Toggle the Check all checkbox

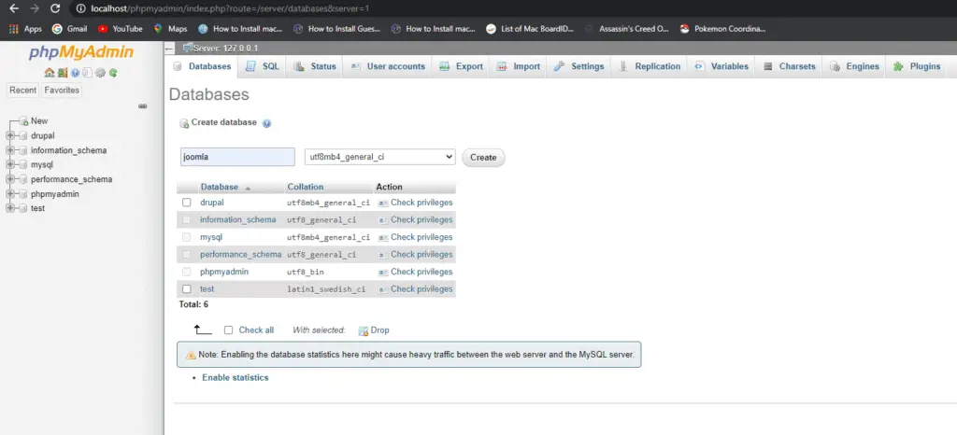tap(228, 330)
